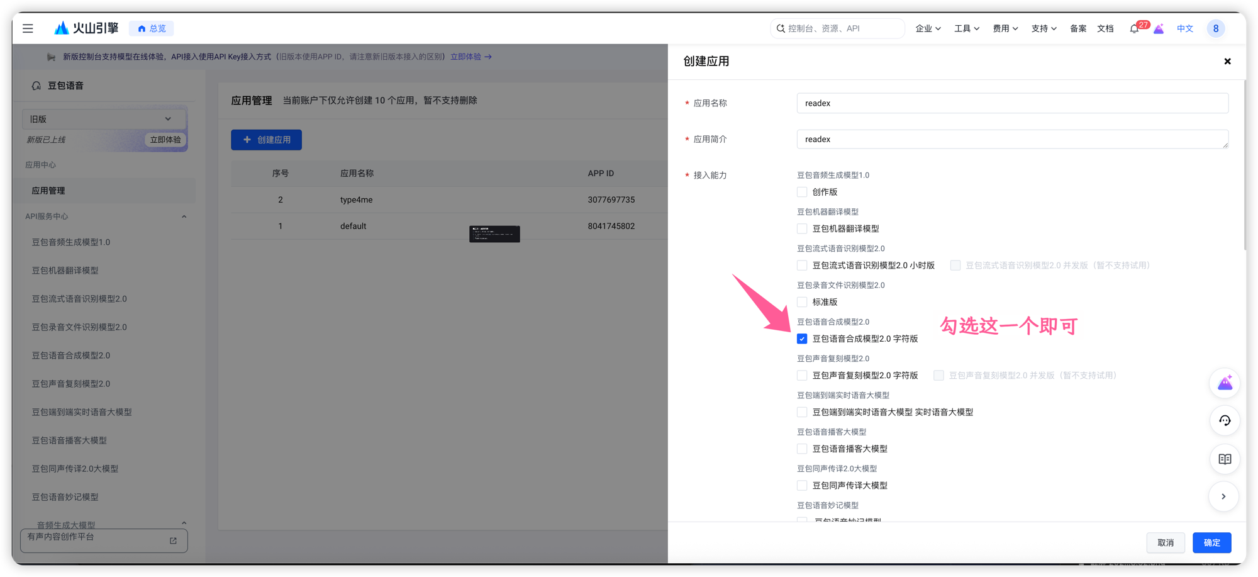Check the 豆包机器翻译模型 checkbox

(802, 228)
